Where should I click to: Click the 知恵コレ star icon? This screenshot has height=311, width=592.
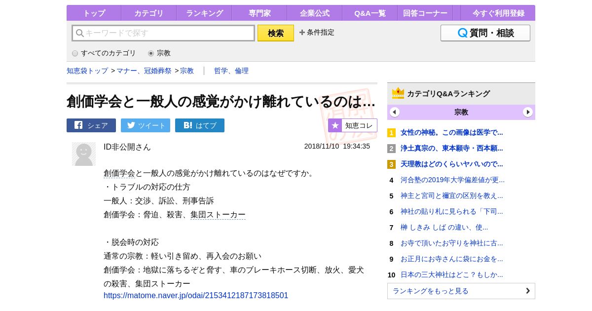click(335, 125)
